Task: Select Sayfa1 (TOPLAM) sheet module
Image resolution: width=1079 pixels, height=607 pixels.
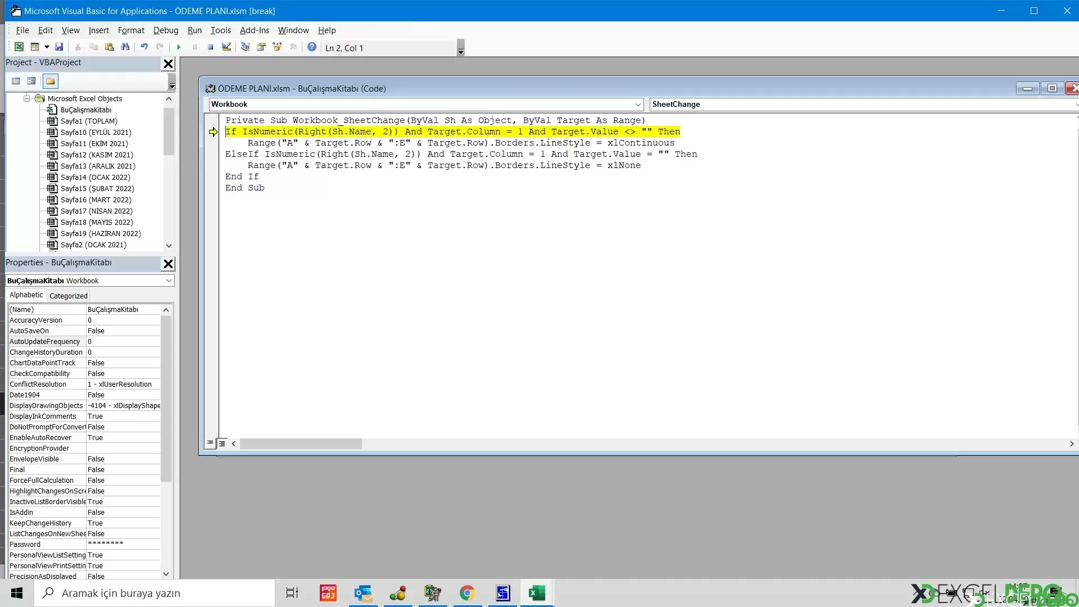Action: pyautogui.click(x=89, y=121)
